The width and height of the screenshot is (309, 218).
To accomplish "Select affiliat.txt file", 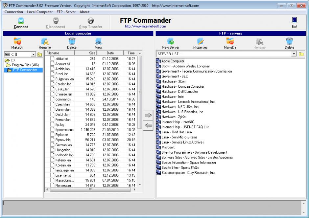I will (62, 59).
